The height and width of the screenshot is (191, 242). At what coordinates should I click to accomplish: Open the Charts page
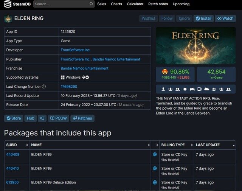coord(116,4)
